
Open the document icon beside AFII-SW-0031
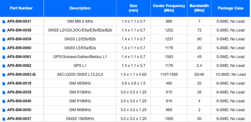coord(4,21)
